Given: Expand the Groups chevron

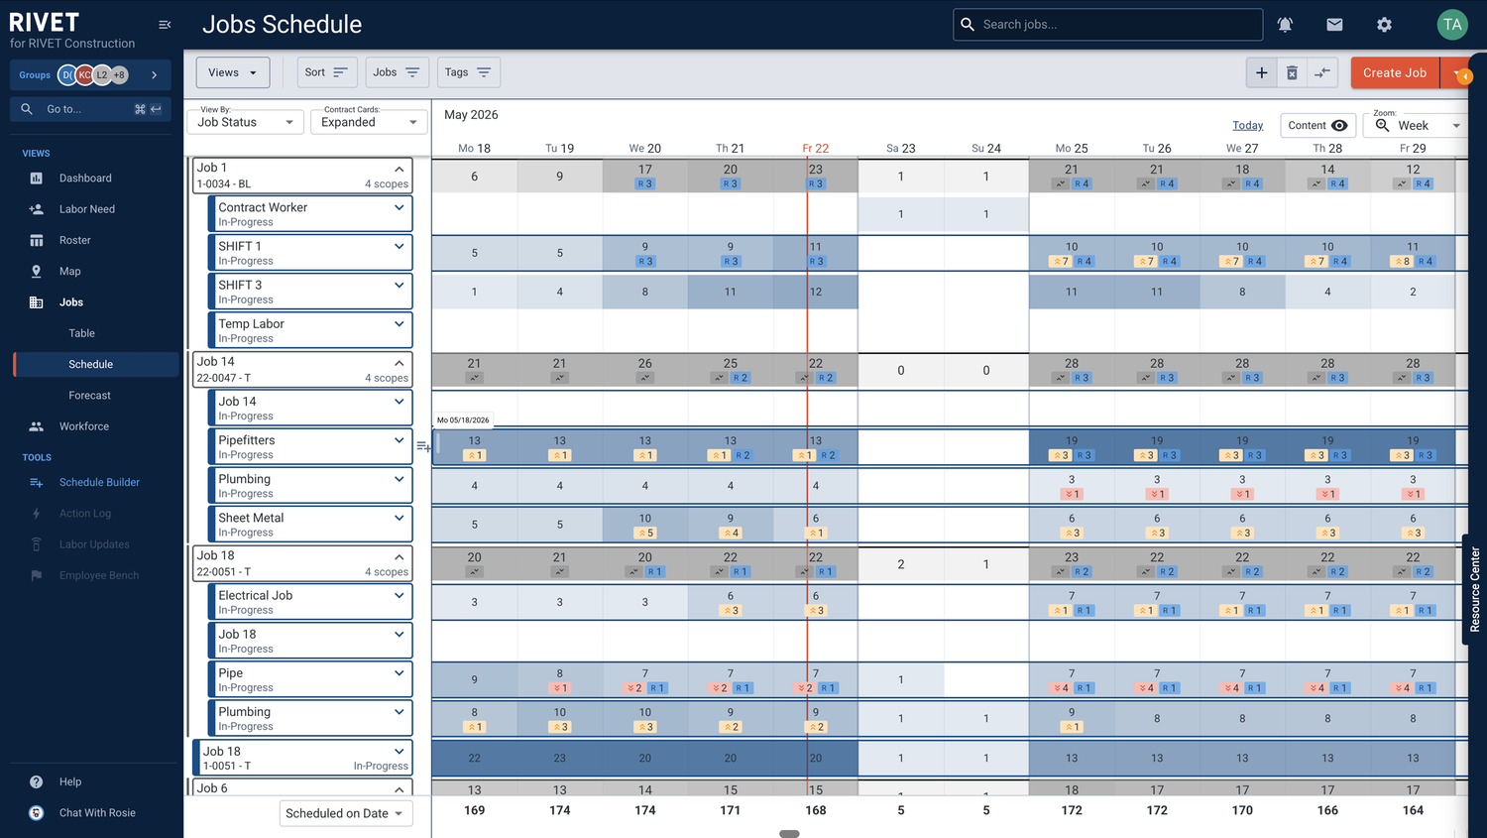Looking at the screenshot, I should tap(154, 74).
